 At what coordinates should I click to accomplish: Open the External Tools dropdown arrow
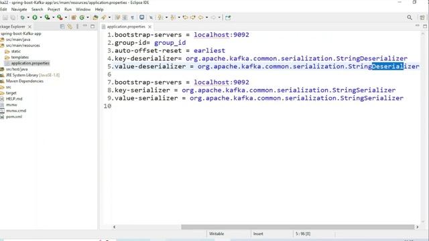[x=66, y=17]
